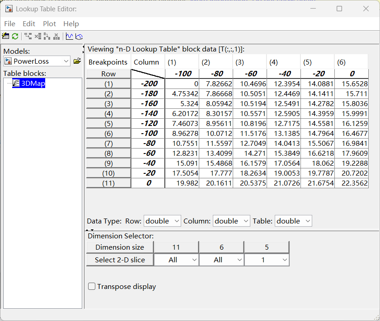The height and width of the screenshot is (321, 380).
Task: Select row breakpoint -200
Action: point(148,84)
